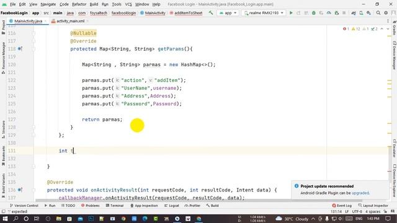Click the addItemToSheet breadcrumb in navigation bar
Screen dimensions: 397x223
pos(186,12)
